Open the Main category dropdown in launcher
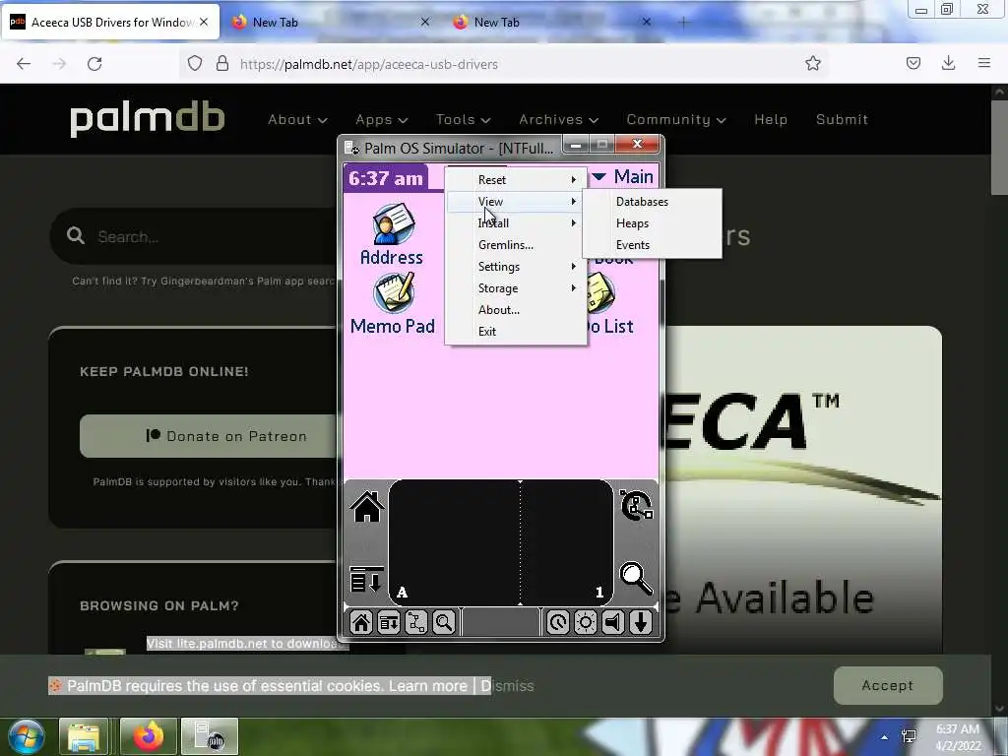Screen dimensions: 1008x756 tap(622, 176)
